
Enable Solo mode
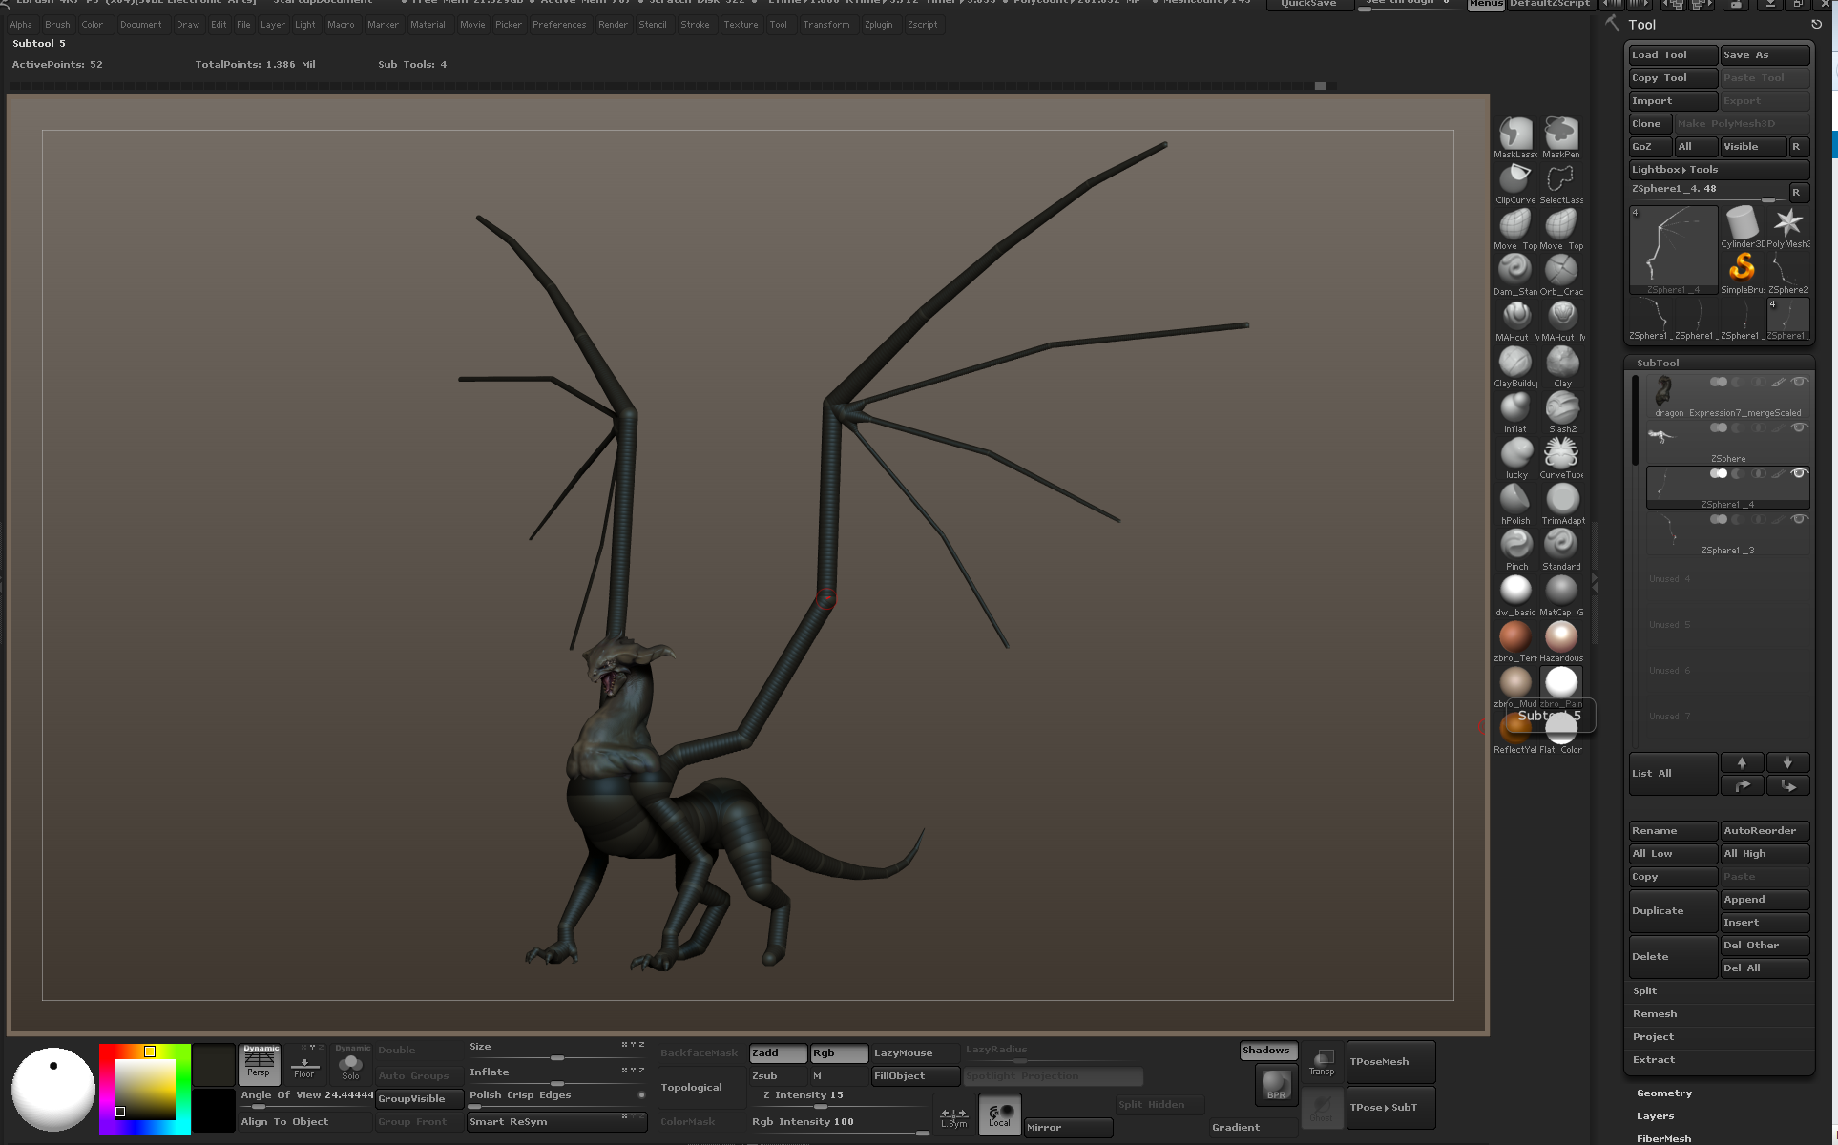350,1065
